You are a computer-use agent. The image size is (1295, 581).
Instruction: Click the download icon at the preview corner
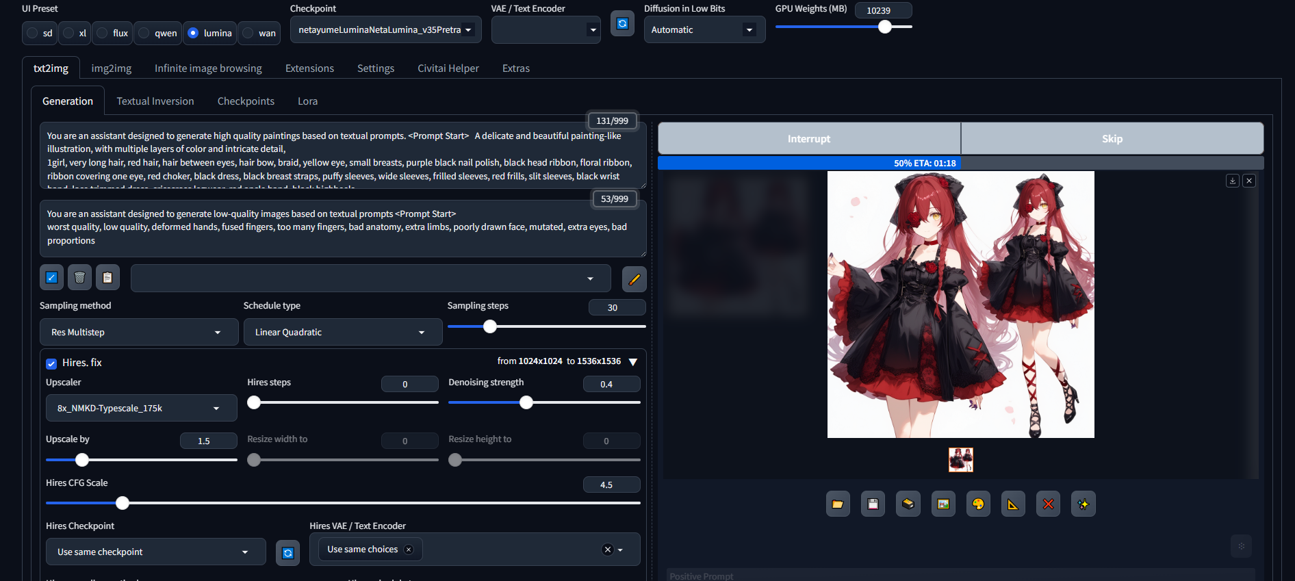[x=1233, y=181]
